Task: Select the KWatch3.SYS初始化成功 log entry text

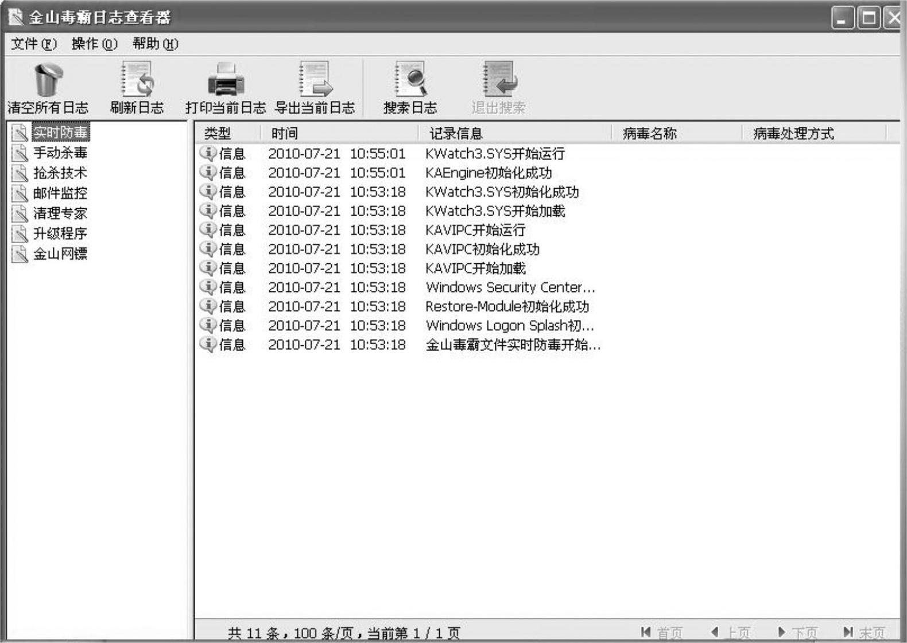Action: point(502,192)
